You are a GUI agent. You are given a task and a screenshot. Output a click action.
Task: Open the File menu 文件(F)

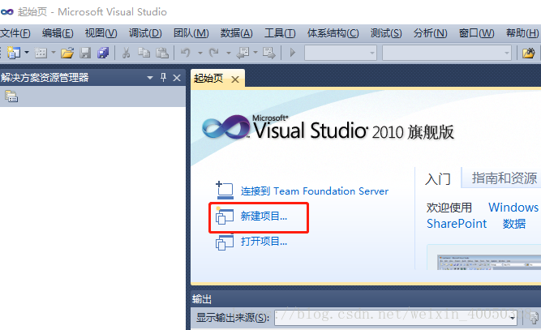(x=15, y=33)
